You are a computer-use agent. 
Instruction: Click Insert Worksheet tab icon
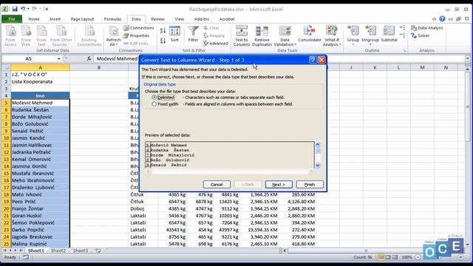(98, 250)
